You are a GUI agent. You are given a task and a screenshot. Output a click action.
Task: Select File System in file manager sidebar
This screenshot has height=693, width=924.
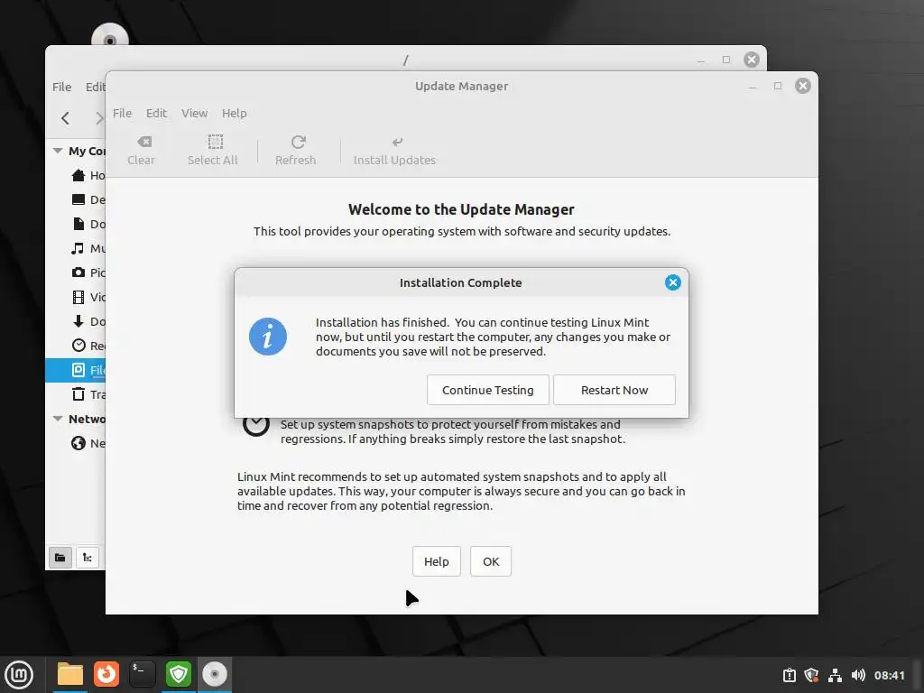76,370
